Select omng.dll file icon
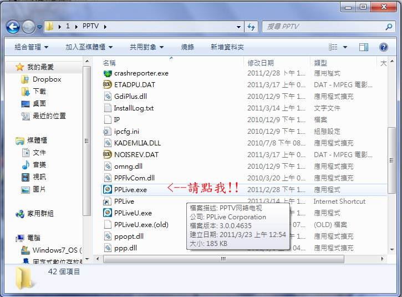 tap(108, 167)
